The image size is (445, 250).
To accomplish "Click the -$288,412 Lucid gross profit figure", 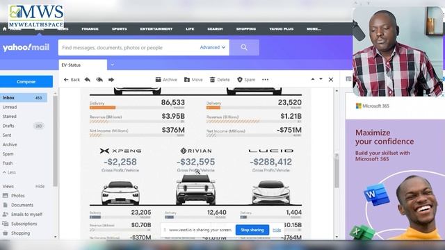I will tap(270, 162).
